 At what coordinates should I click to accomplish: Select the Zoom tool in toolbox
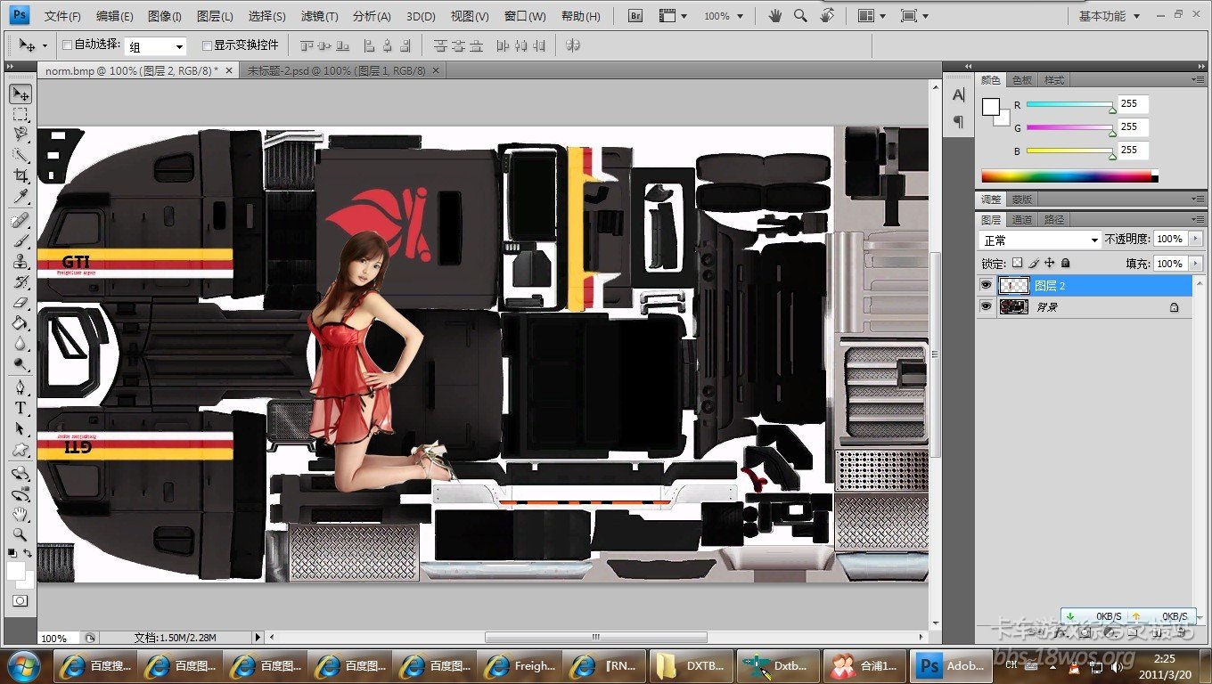(20, 534)
